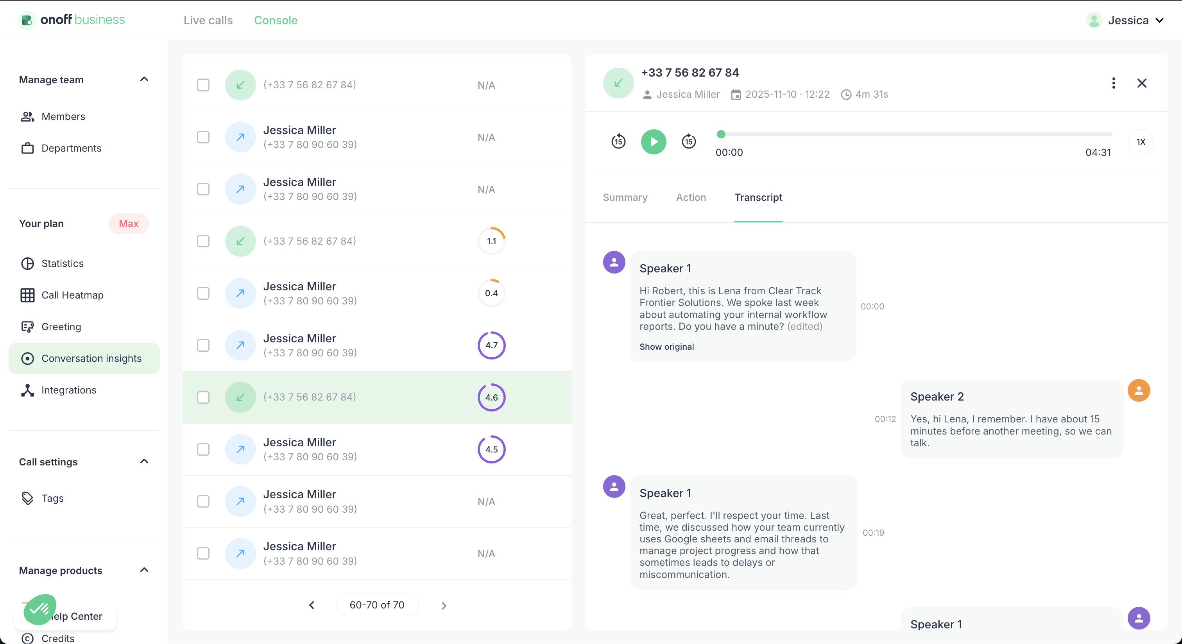The height and width of the screenshot is (644, 1182).
Task: Skip recording forward 15 seconds
Action: [x=689, y=142]
